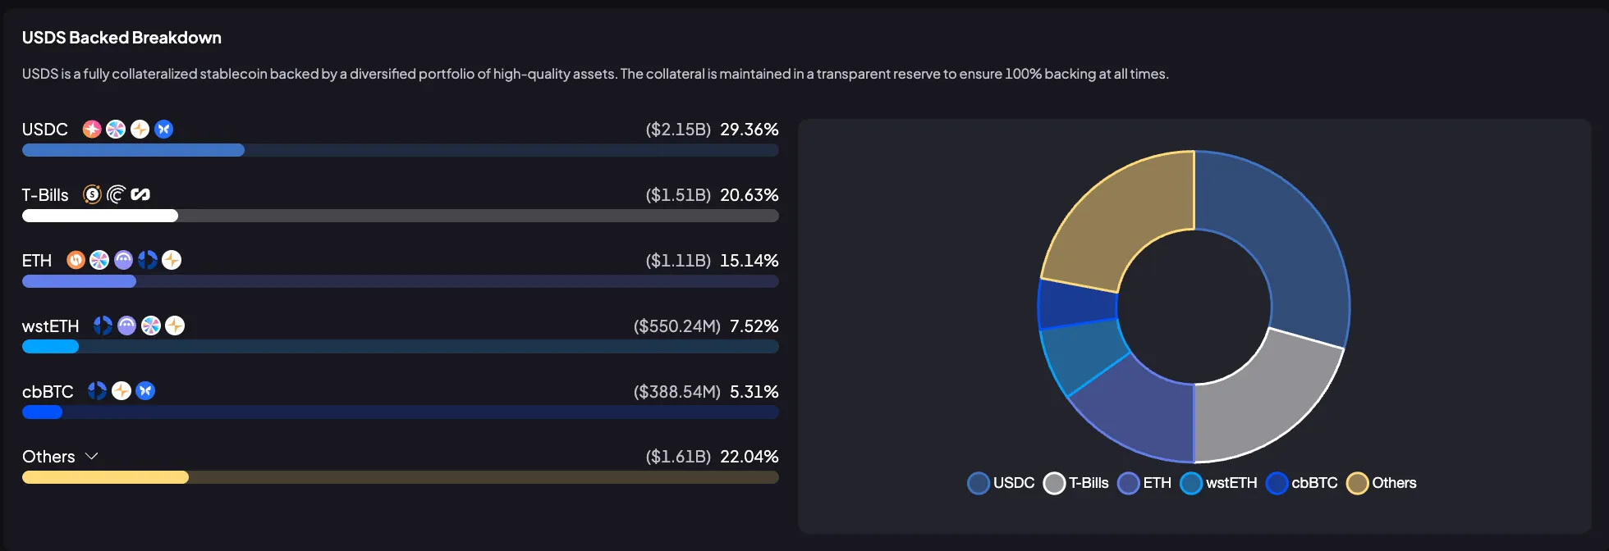This screenshot has height=551, width=1609.
Task: Click the rainbow pinwheel icon in the ETH row
Action: click(x=99, y=260)
